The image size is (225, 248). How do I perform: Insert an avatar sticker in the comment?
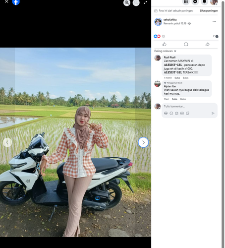[x=166, y=113]
